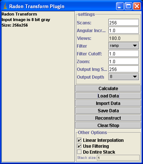Screen dimensions: 143x164
Task: Close the Radon Transform Plugin window
Action: click(x=137, y=6)
